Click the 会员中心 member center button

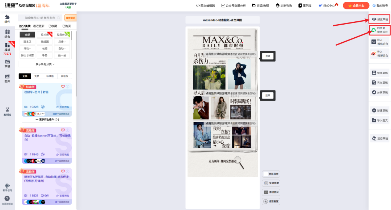point(356,5)
